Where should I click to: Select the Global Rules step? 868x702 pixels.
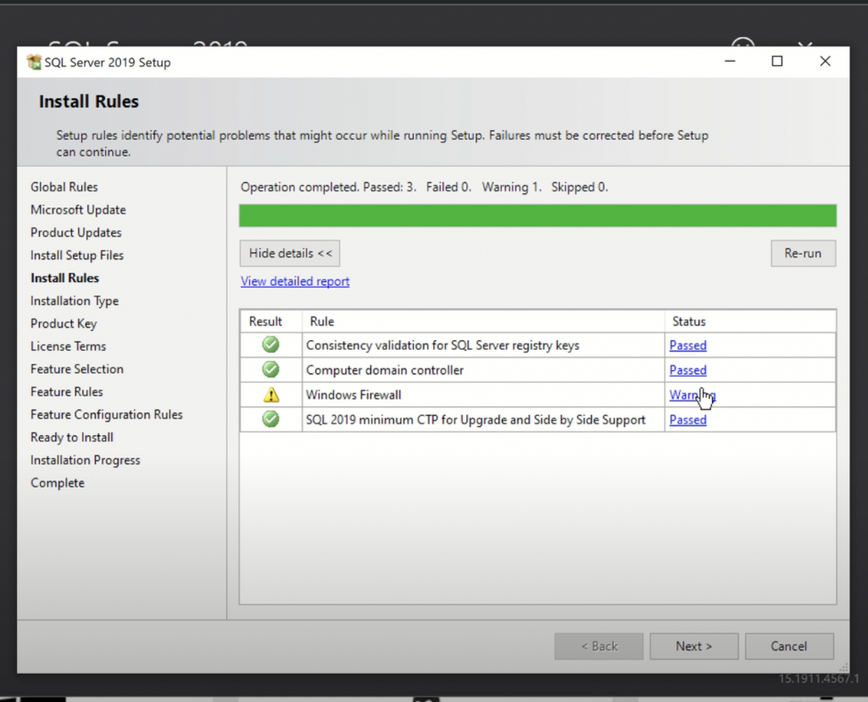click(64, 187)
